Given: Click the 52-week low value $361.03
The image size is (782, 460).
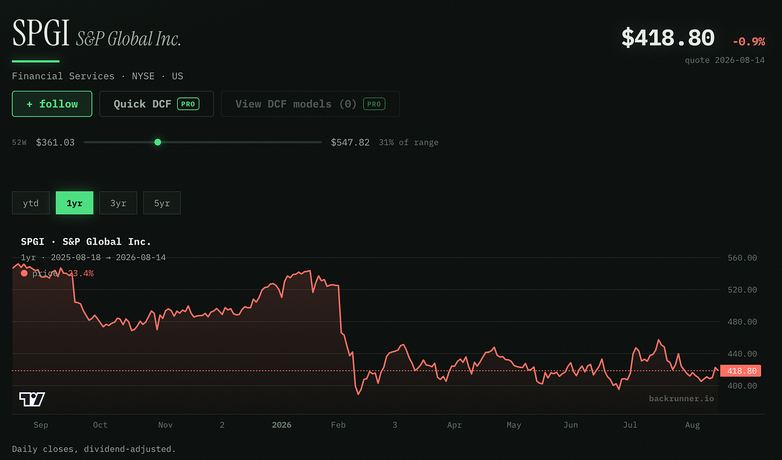Looking at the screenshot, I should click(55, 142).
